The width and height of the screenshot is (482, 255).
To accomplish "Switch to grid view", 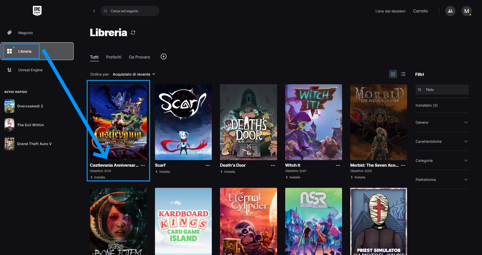I will [393, 74].
